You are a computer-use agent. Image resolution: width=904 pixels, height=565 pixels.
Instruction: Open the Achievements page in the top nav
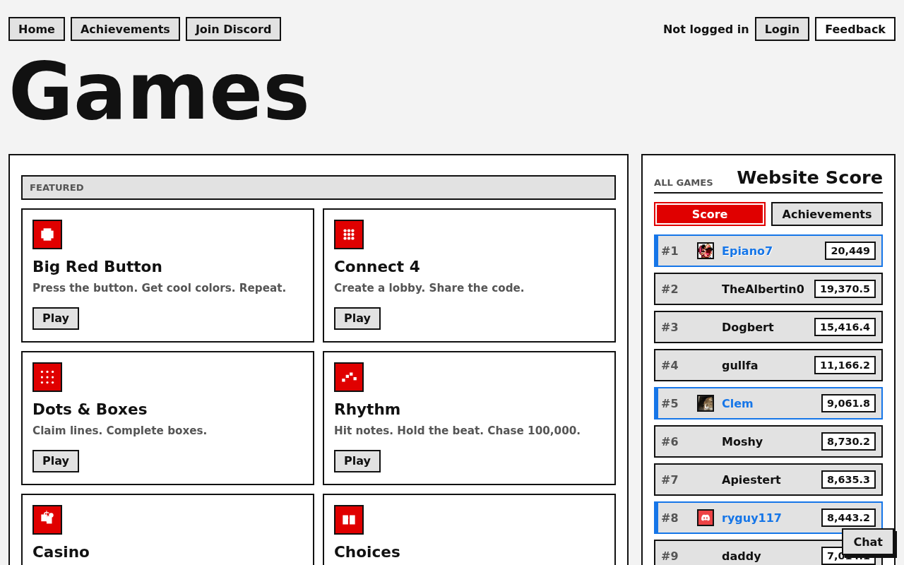125,29
